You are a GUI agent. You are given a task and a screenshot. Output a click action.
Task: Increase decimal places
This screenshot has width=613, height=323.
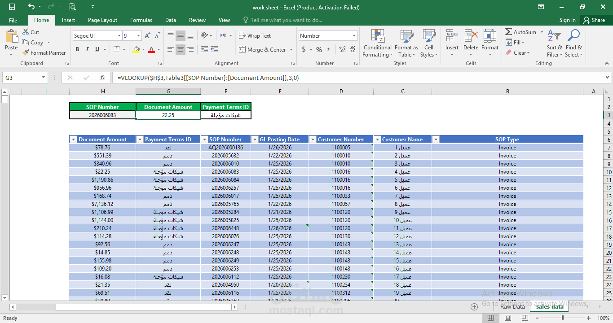pos(342,49)
